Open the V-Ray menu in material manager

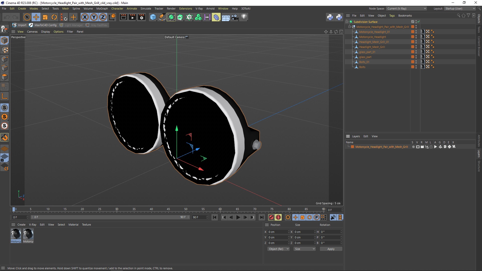pos(32,225)
